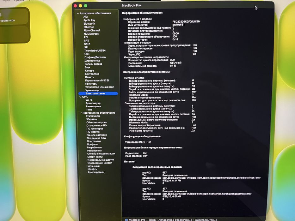Click the serial number F5D20226KGFQ1LWBM

click(x=186, y=21)
